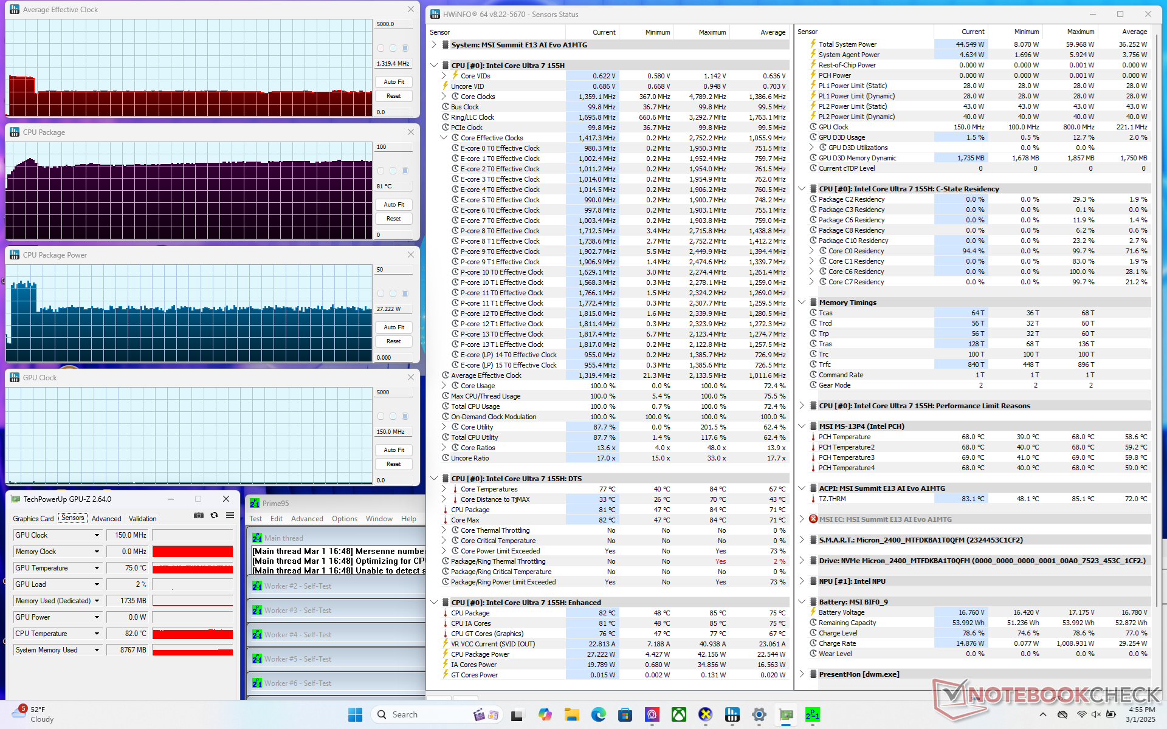
Task: Open the GPU-Z hamburger menu icon
Action: [x=230, y=515]
